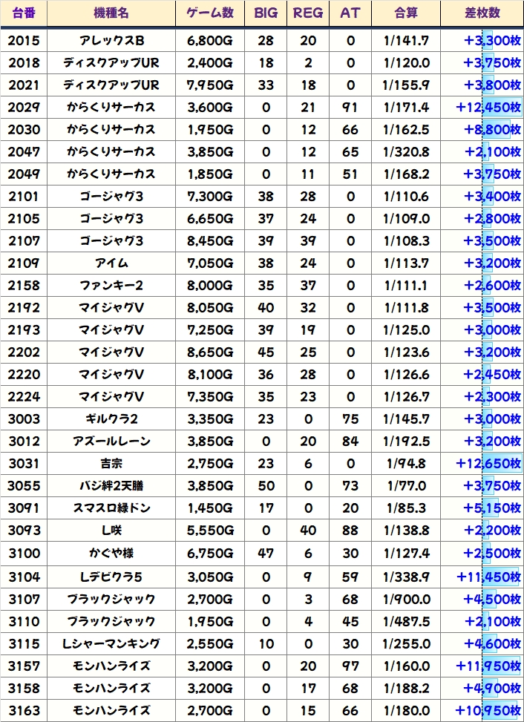Click the 合算 column header

point(406,13)
